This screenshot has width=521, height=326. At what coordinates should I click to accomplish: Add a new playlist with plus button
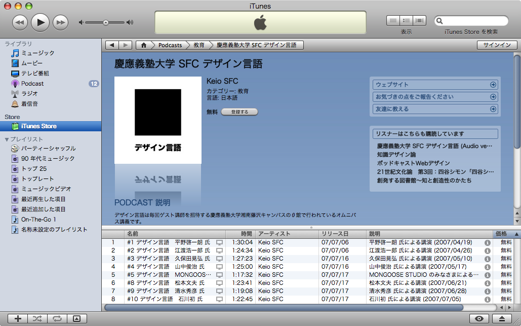[18, 318]
